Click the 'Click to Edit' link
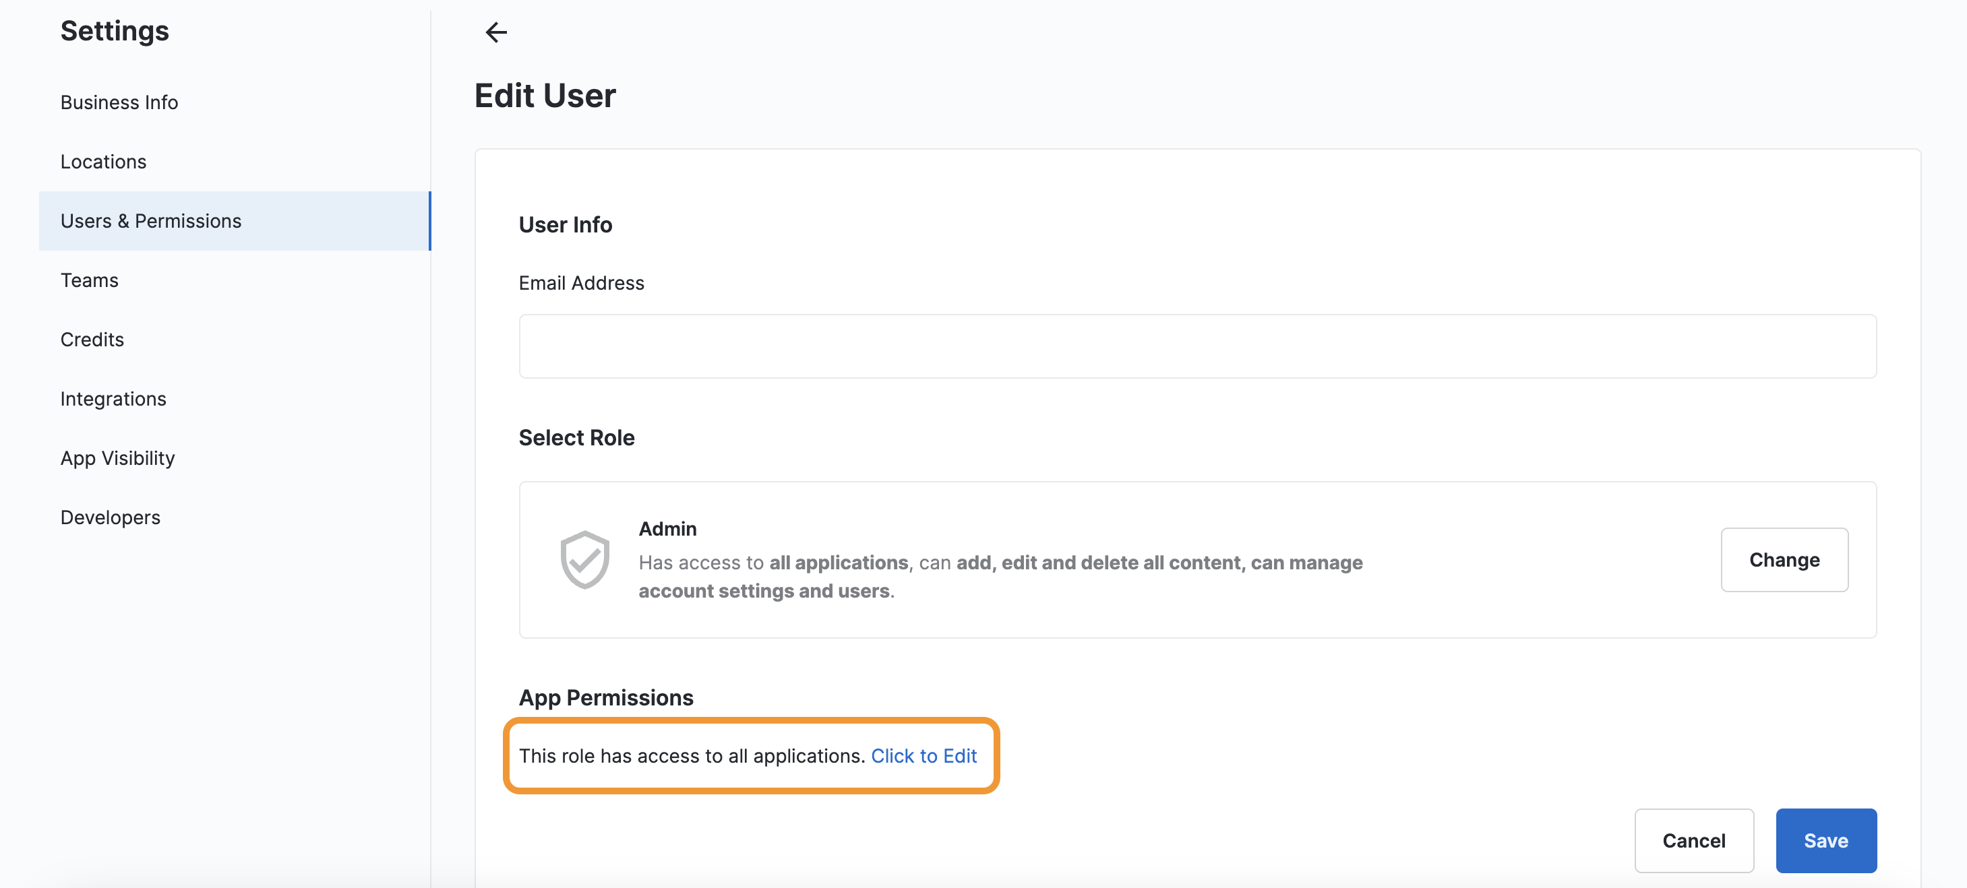The image size is (1967, 888). coord(924,755)
